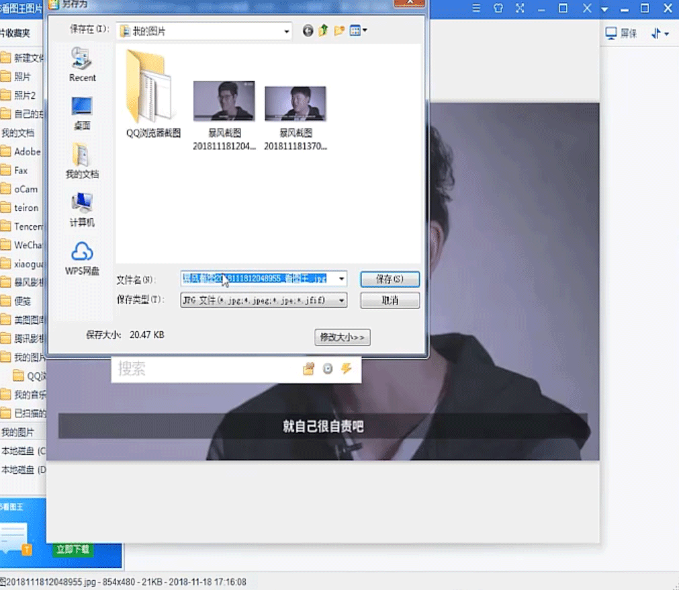
Task: Click the 修改大小>> button
Action: (342, 337)
